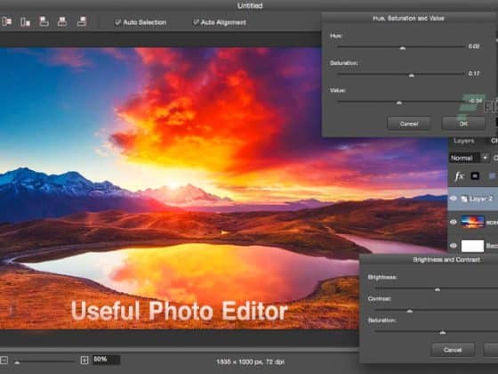Click the Hue slider handle

(x=402, y=48)
